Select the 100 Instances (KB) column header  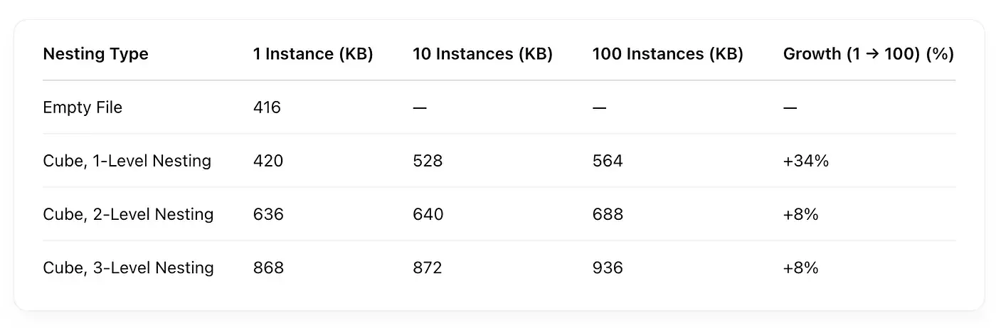click(x=667, y=54)
